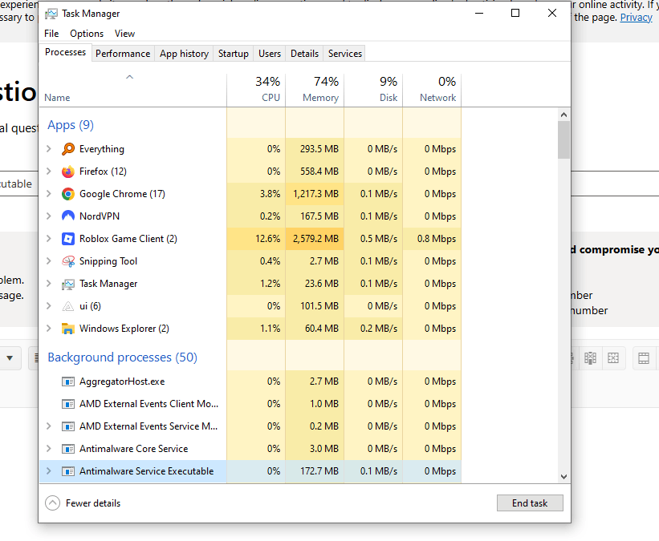Sort processes by Network column
The height and width of the screenshot is (541, 659).
pyautogui.click(x=432, y=90)
